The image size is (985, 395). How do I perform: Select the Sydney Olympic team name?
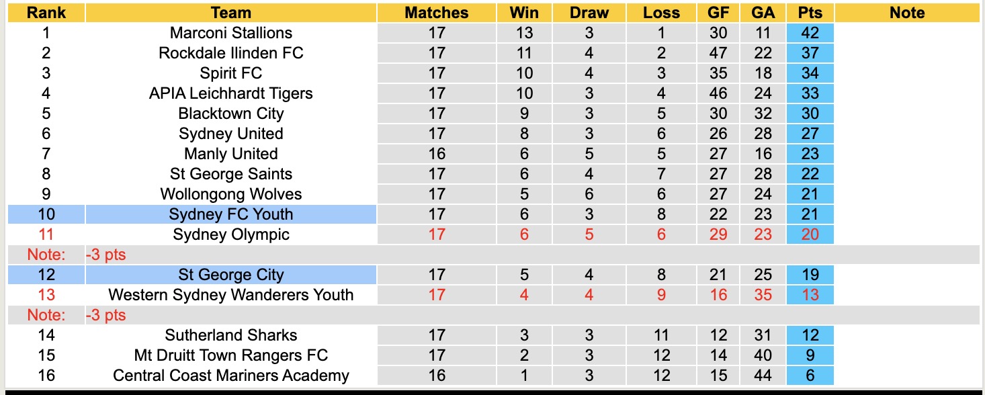tap(230, 234)
